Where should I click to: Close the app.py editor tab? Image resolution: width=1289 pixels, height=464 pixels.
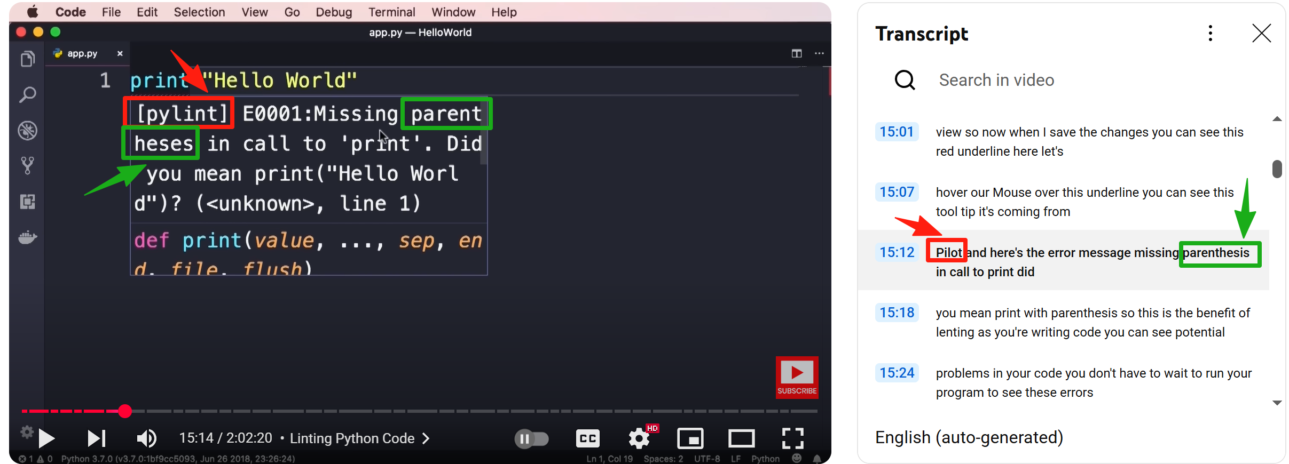(120, 53)
